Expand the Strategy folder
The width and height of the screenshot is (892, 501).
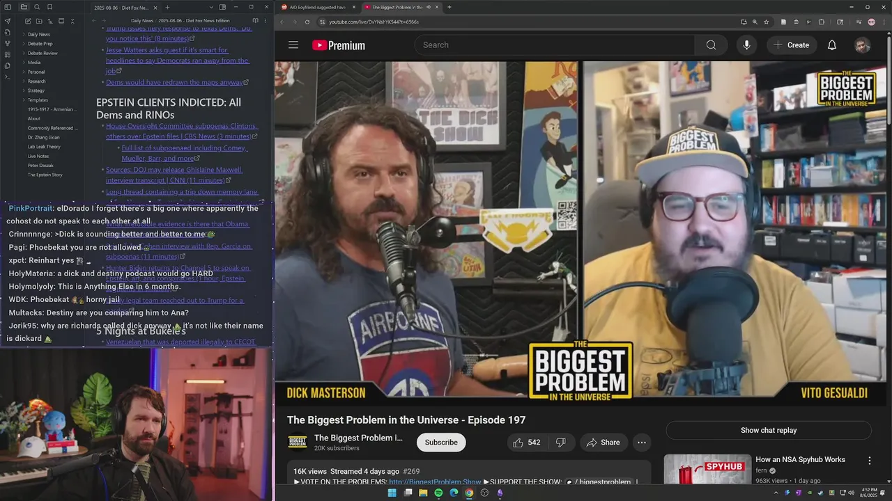[36, 90]
